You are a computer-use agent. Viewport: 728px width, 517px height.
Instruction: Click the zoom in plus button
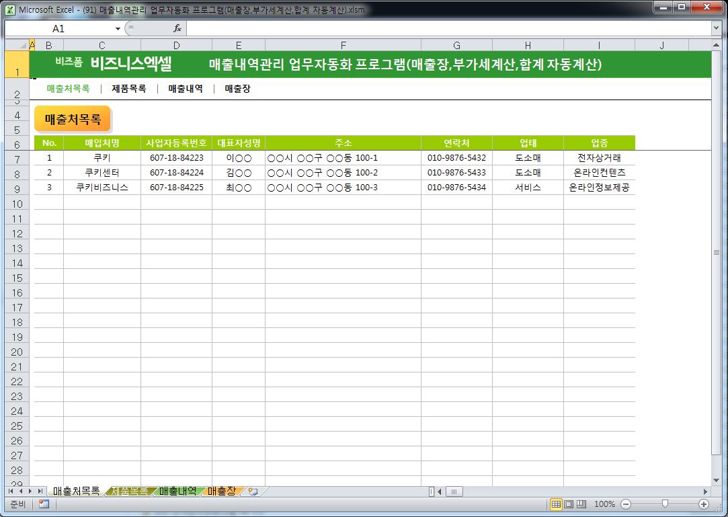[x=704, y=504]
